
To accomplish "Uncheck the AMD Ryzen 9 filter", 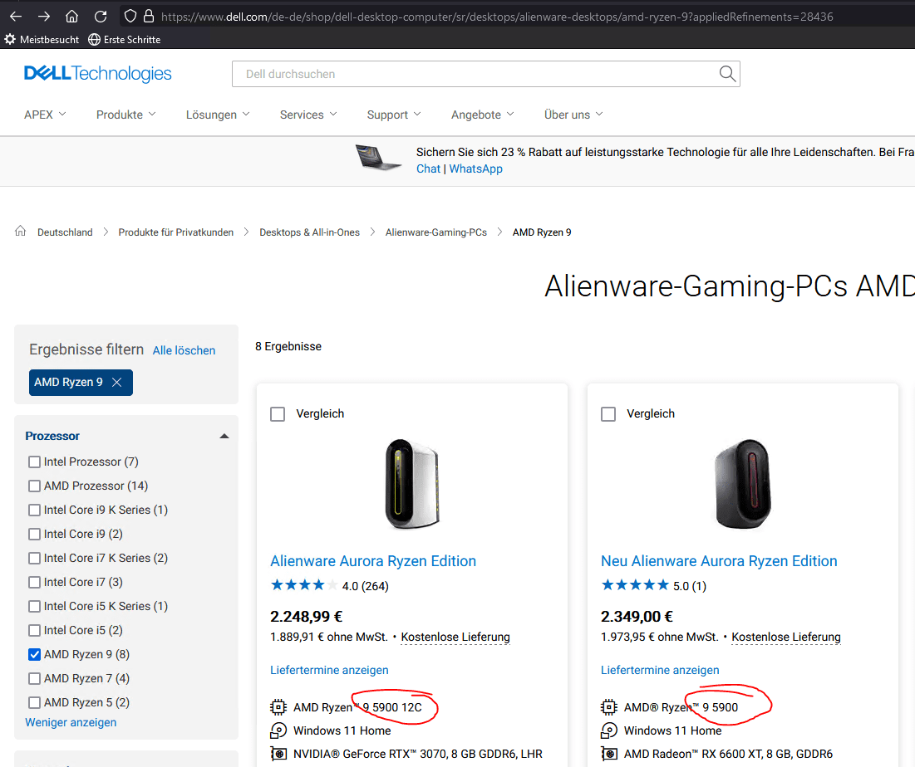I will 34,654.
